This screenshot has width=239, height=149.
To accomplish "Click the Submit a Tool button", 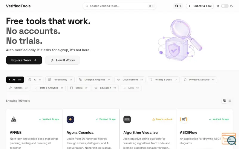I will tap(200, 6).
